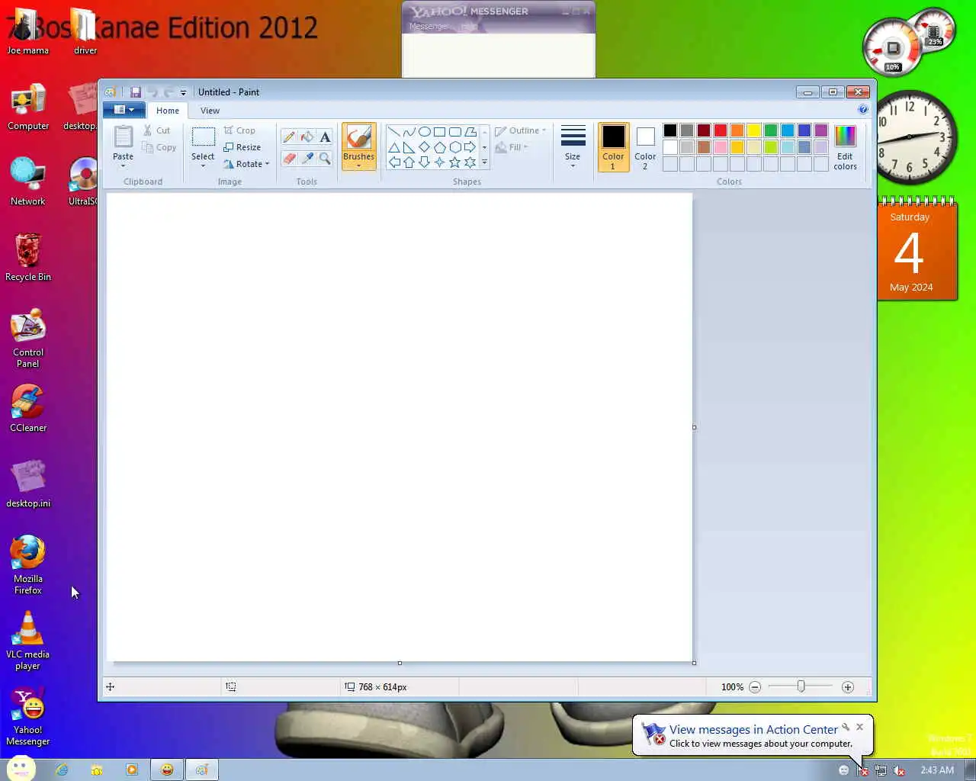The image size is (976, 781).
Task: Activate Color 2 selector
Action: [x=645, y=147]
